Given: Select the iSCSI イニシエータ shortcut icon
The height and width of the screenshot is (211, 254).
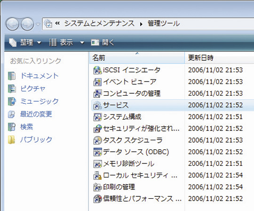Looking at the screenshot, I should (97, 70).
